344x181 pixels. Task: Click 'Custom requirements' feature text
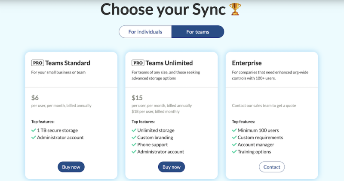pos(261,138)
